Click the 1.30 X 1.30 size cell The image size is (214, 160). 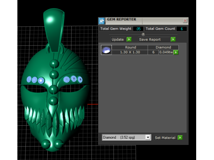[130, 52]
